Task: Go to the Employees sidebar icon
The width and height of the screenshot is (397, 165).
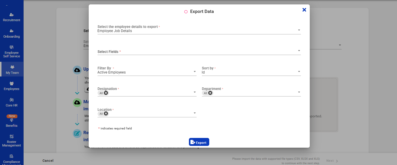Action: pyautogui.click(x=11, y=84)
